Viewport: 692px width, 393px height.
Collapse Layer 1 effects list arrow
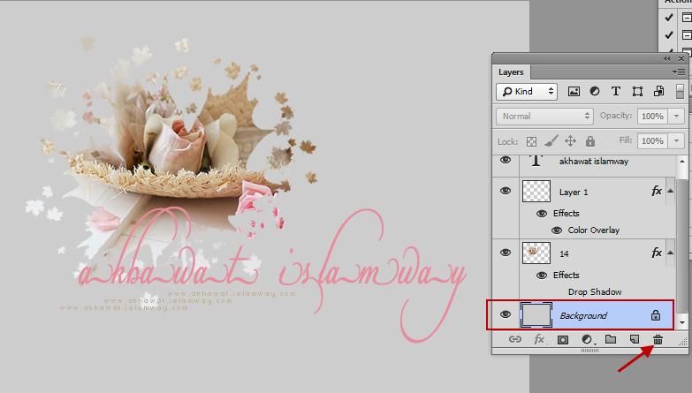671,191
